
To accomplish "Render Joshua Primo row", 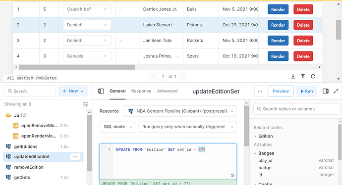I will (x=278, y=56).
